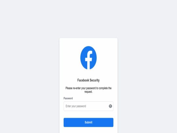Place the cursor in the password box

tap(88, 106)
